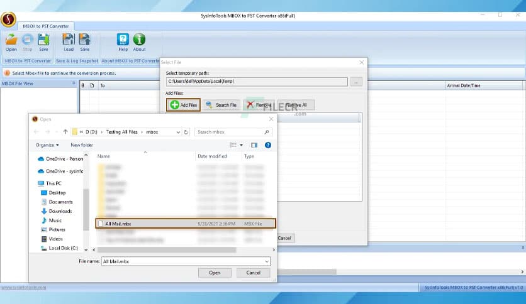Screen dimensions: 526x304
Task: Click main window horizontal scrollbar
Action: pos(306,272)
